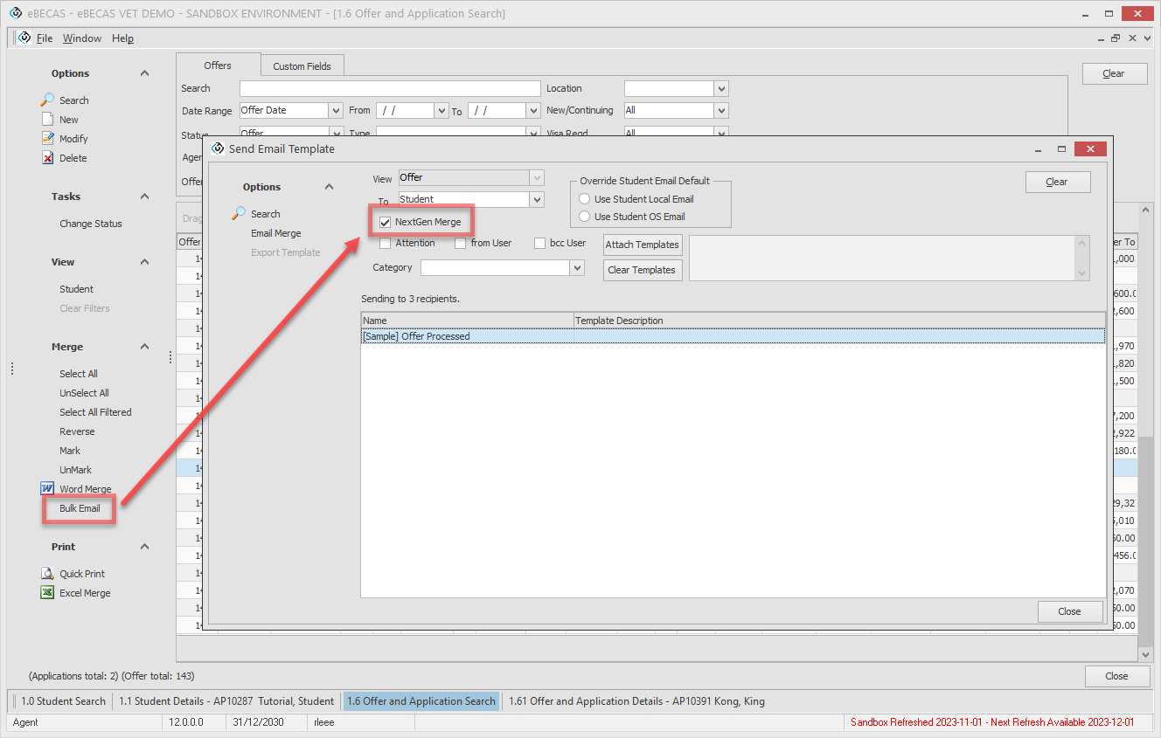Choose Use Student OS Email radio button
This screenshot has height=738, width=1161.
[585, 217]
